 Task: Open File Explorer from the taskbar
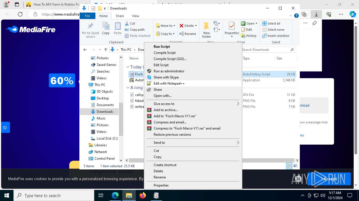pos(129,195)
